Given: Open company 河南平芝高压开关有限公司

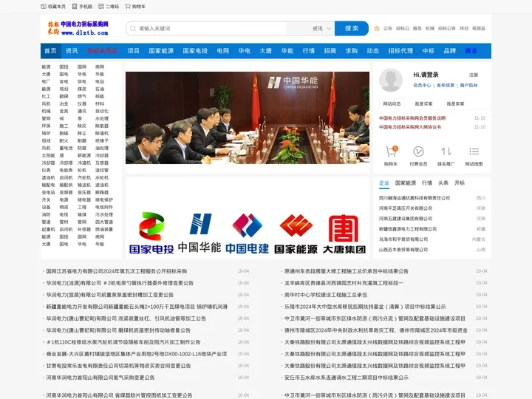Looking at the screenshot, I should click(x=406, y=208).
